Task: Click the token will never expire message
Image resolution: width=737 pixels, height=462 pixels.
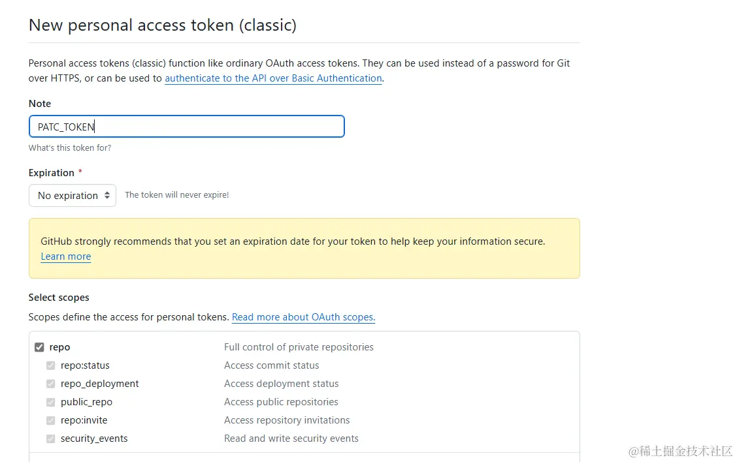Action: click(x=177, y=195)
